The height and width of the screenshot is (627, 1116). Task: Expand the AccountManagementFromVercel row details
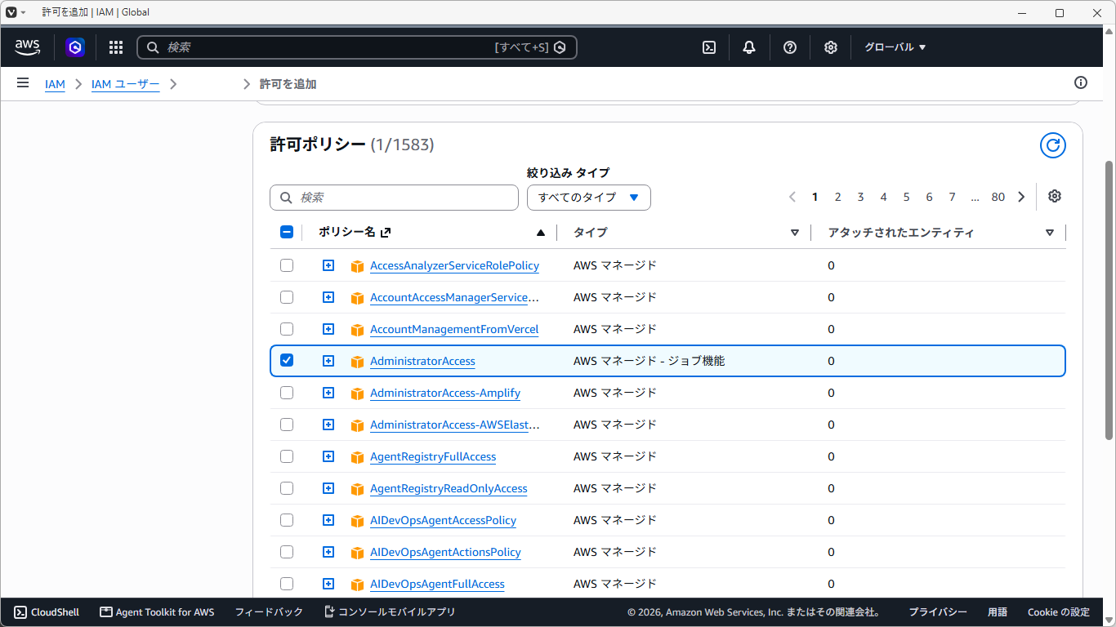click(x=328, y=329)
